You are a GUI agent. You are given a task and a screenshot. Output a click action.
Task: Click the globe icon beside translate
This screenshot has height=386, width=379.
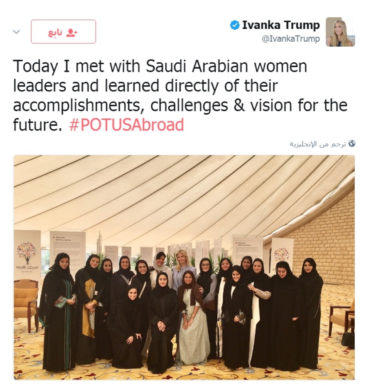pyautogui.click(x=352, y=144)
